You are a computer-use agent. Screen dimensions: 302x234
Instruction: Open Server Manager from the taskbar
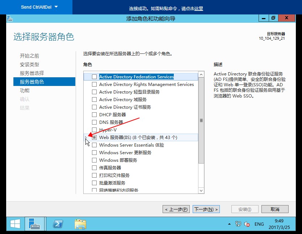point(34,224)
